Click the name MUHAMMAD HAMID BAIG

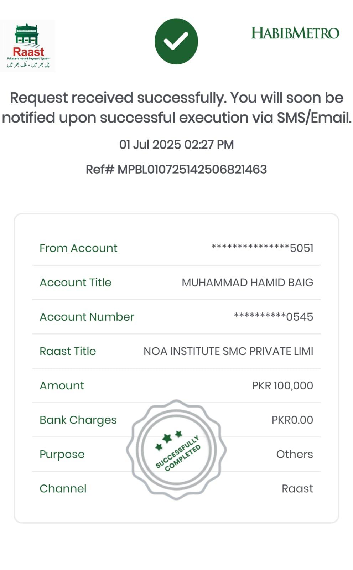(247, 283)
